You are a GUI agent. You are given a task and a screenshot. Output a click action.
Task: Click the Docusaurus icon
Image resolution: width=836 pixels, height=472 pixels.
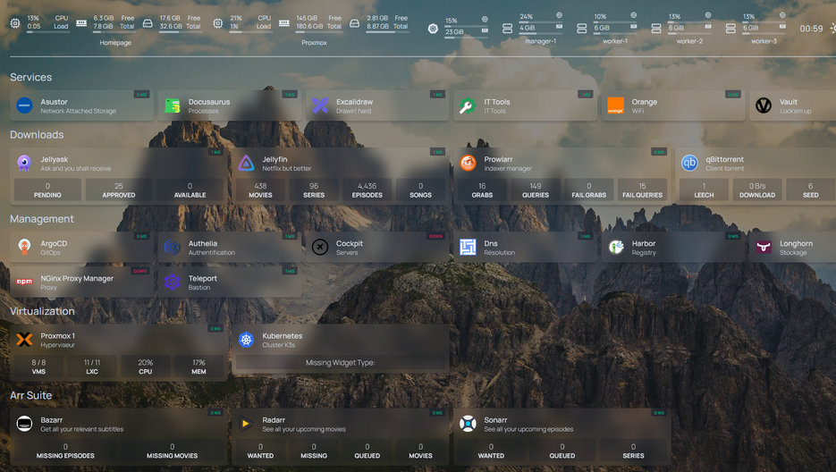(173, 105)
